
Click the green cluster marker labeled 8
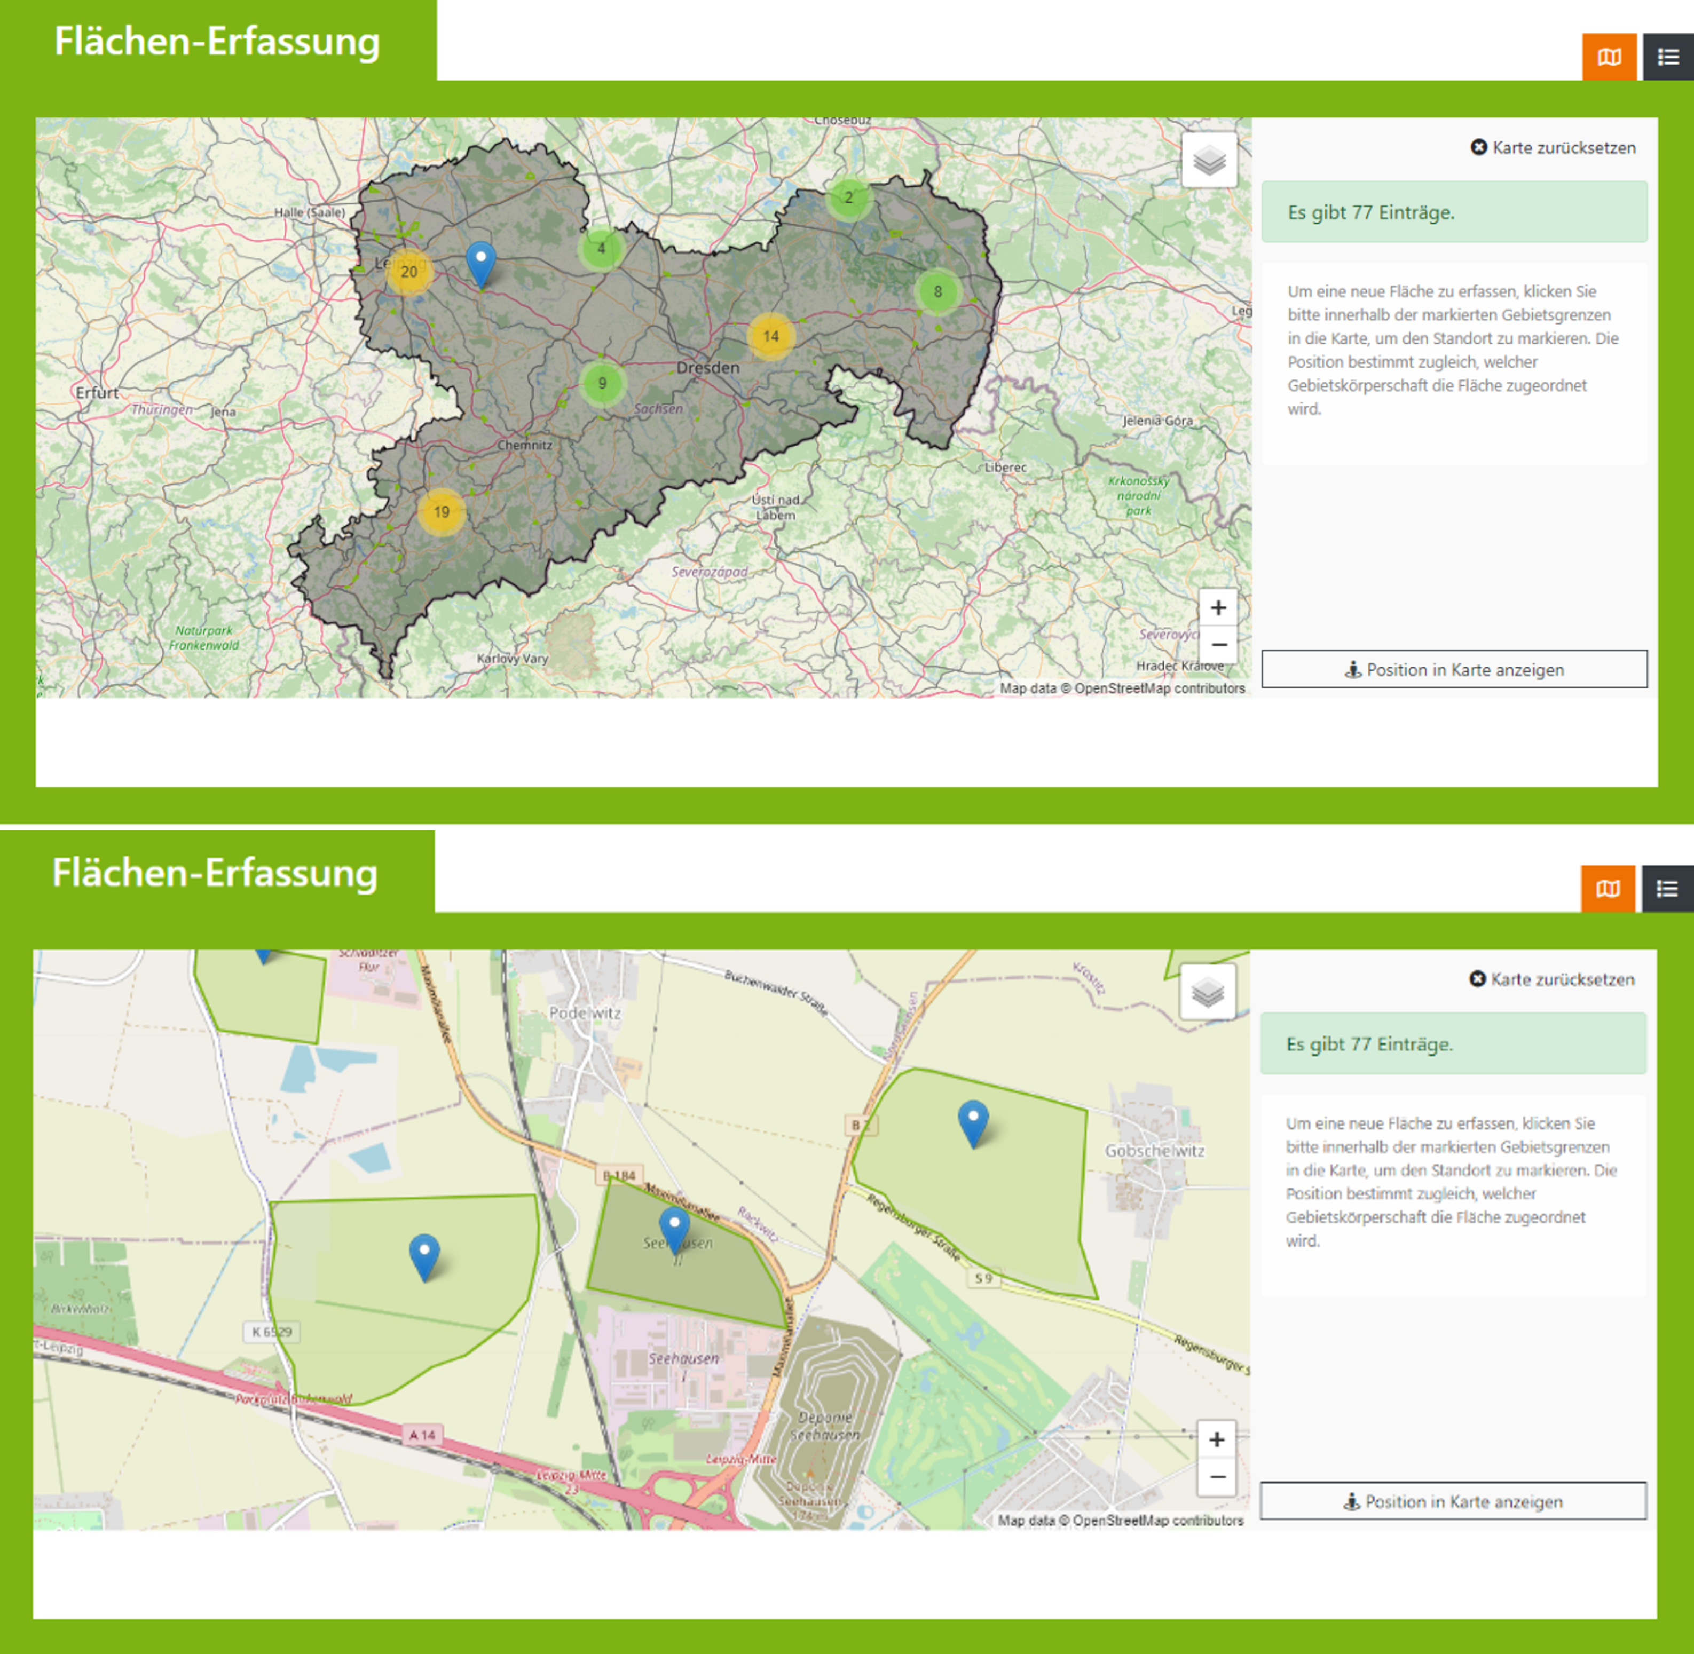937,292
